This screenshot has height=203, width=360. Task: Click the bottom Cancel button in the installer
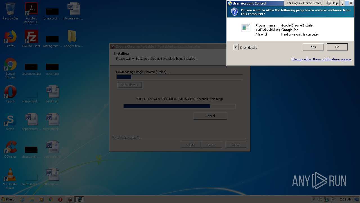pyautogui.click(x=235, y=145)
